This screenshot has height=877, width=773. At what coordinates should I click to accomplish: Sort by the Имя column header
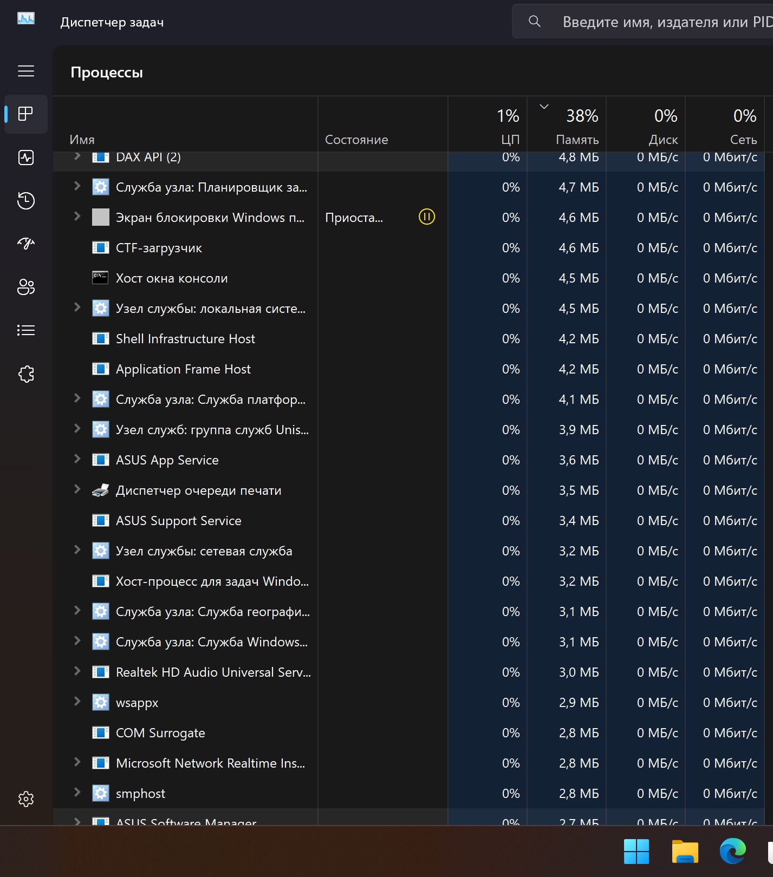tap(185, 125)
